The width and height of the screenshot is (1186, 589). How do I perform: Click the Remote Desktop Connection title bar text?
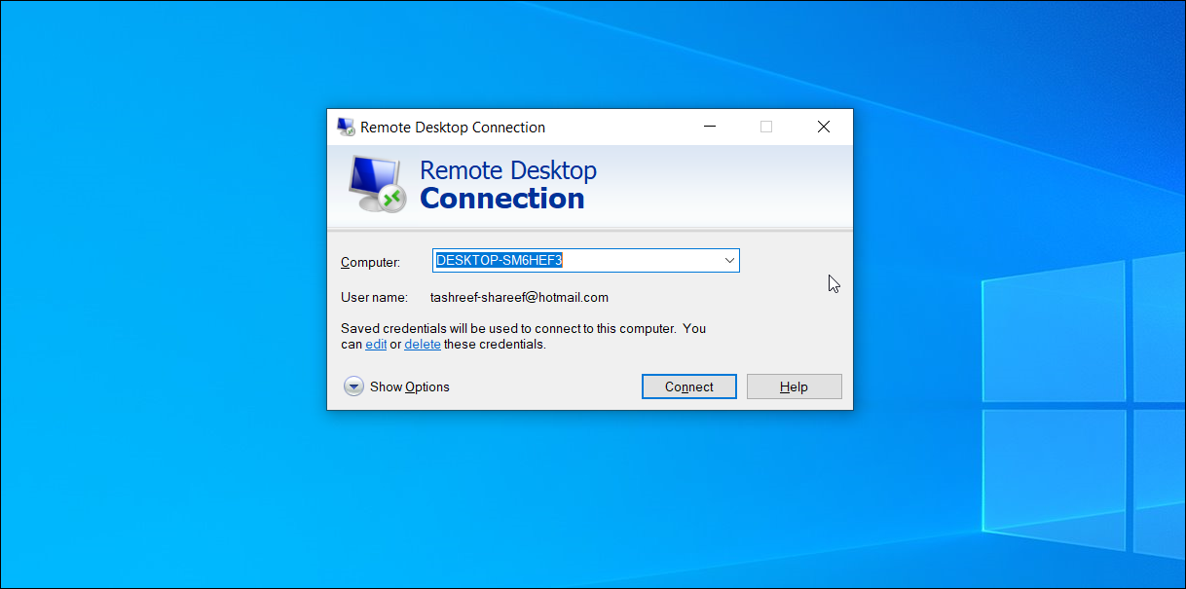(453, 127)
